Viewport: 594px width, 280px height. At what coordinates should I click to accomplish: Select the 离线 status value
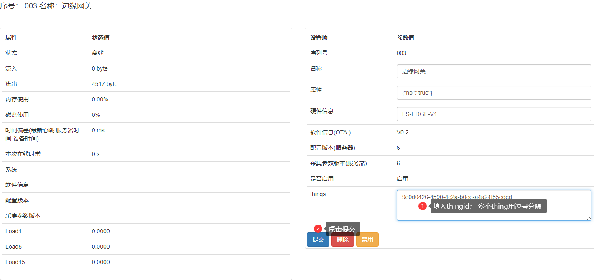click(98, 53)
